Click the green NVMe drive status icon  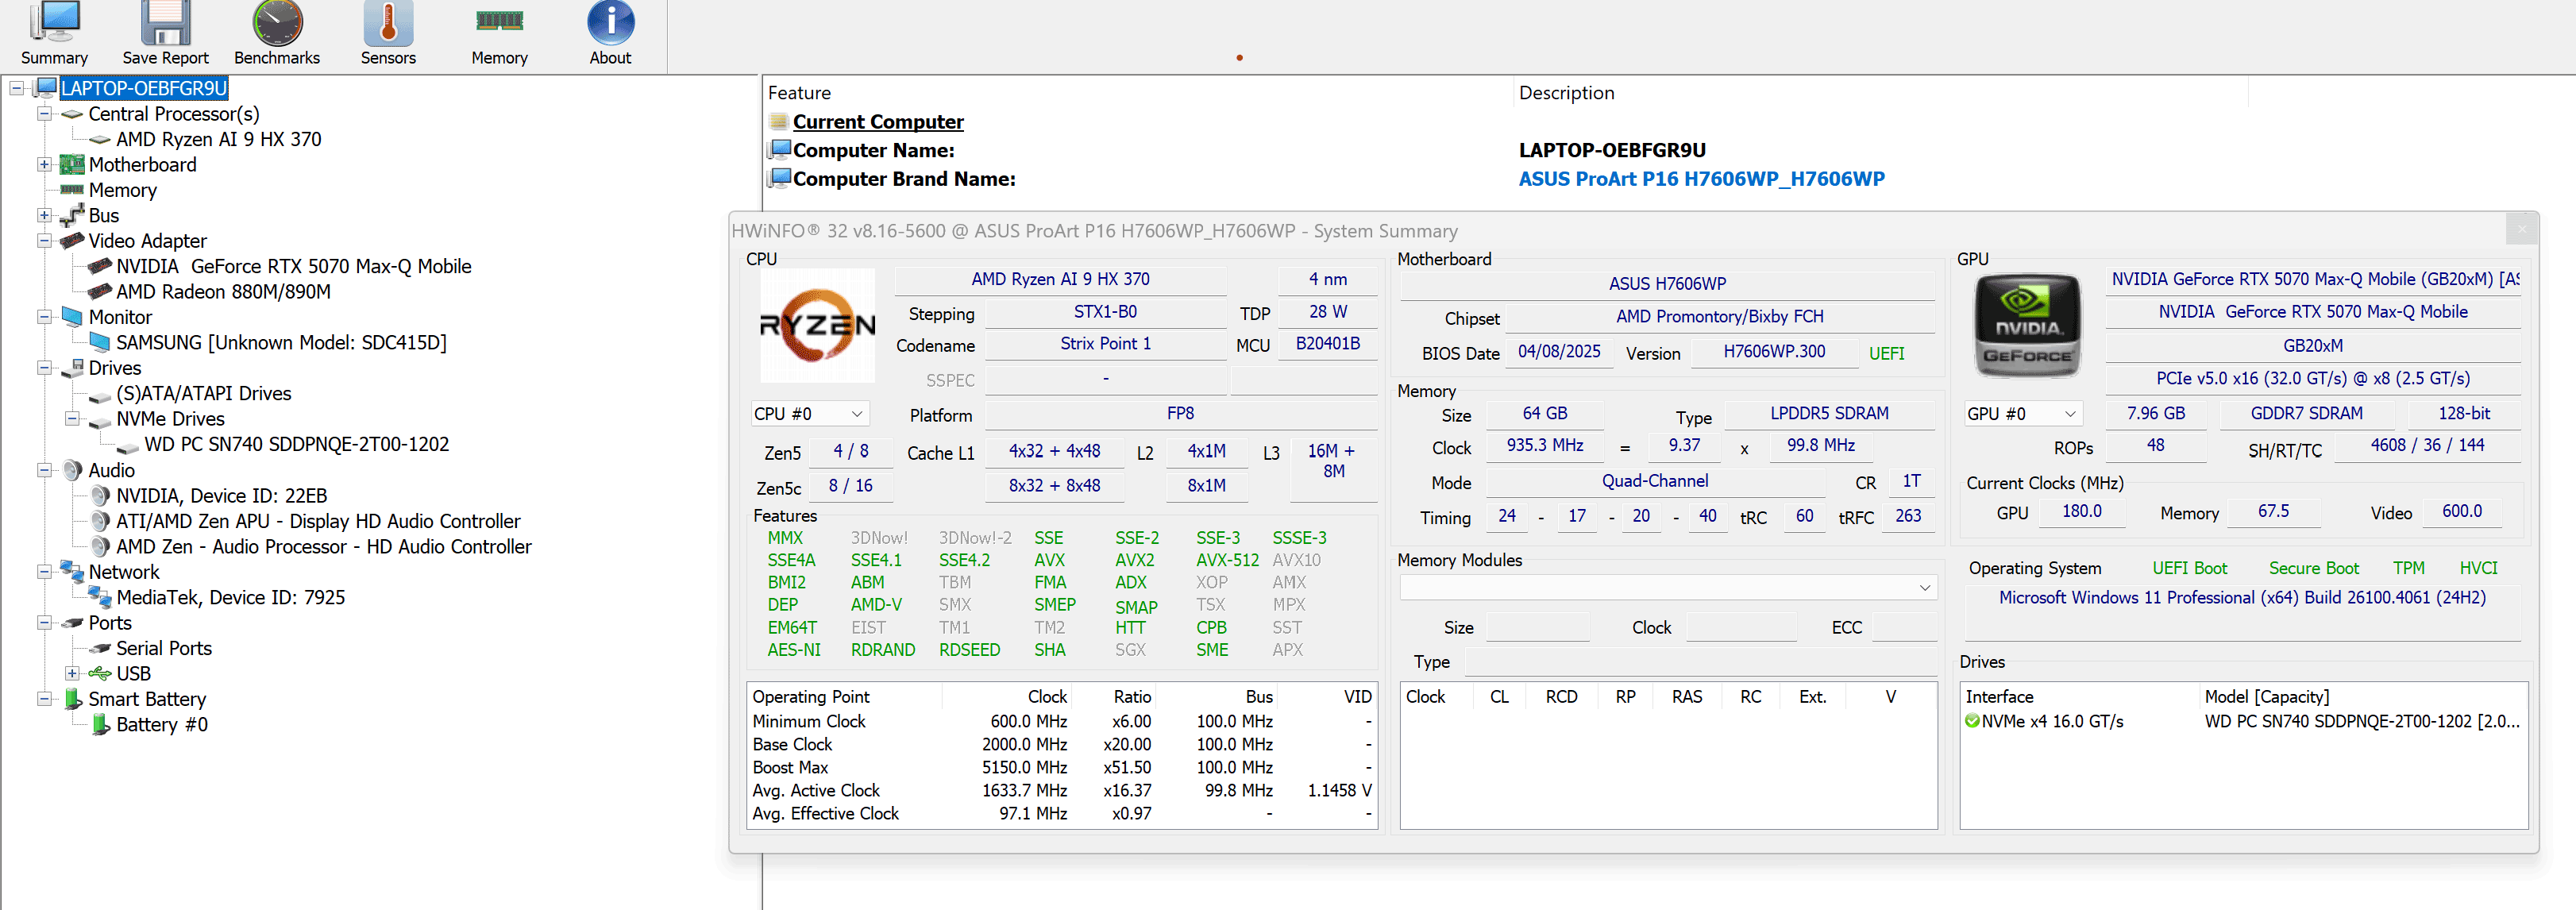1972,721
